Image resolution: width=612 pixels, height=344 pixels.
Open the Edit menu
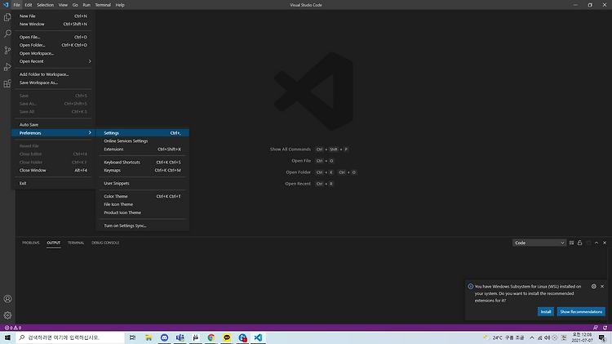click(x=29, y=5)
